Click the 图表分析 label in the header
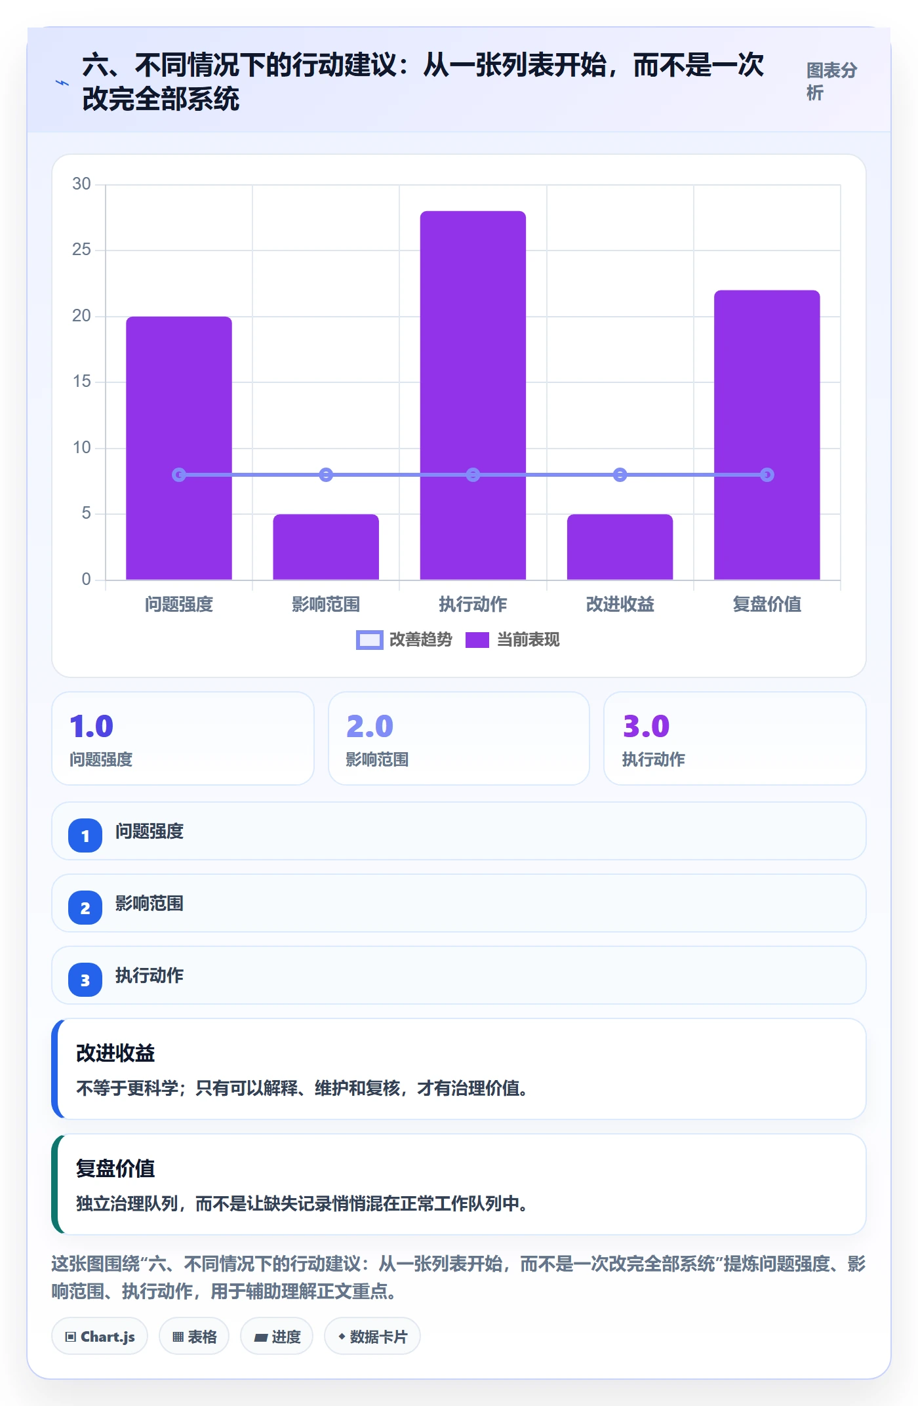This screenshot has width=918, height=1406. [x=831, y=81]
